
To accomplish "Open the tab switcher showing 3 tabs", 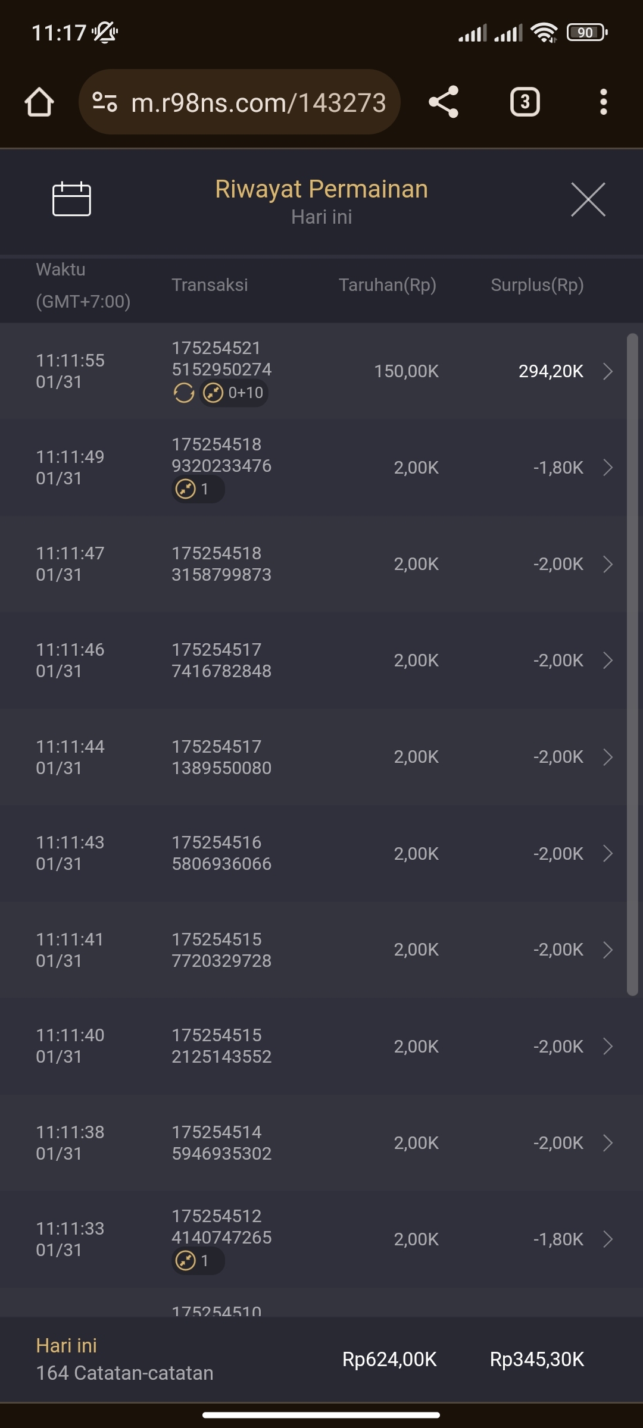I will [x=525, y=102].
